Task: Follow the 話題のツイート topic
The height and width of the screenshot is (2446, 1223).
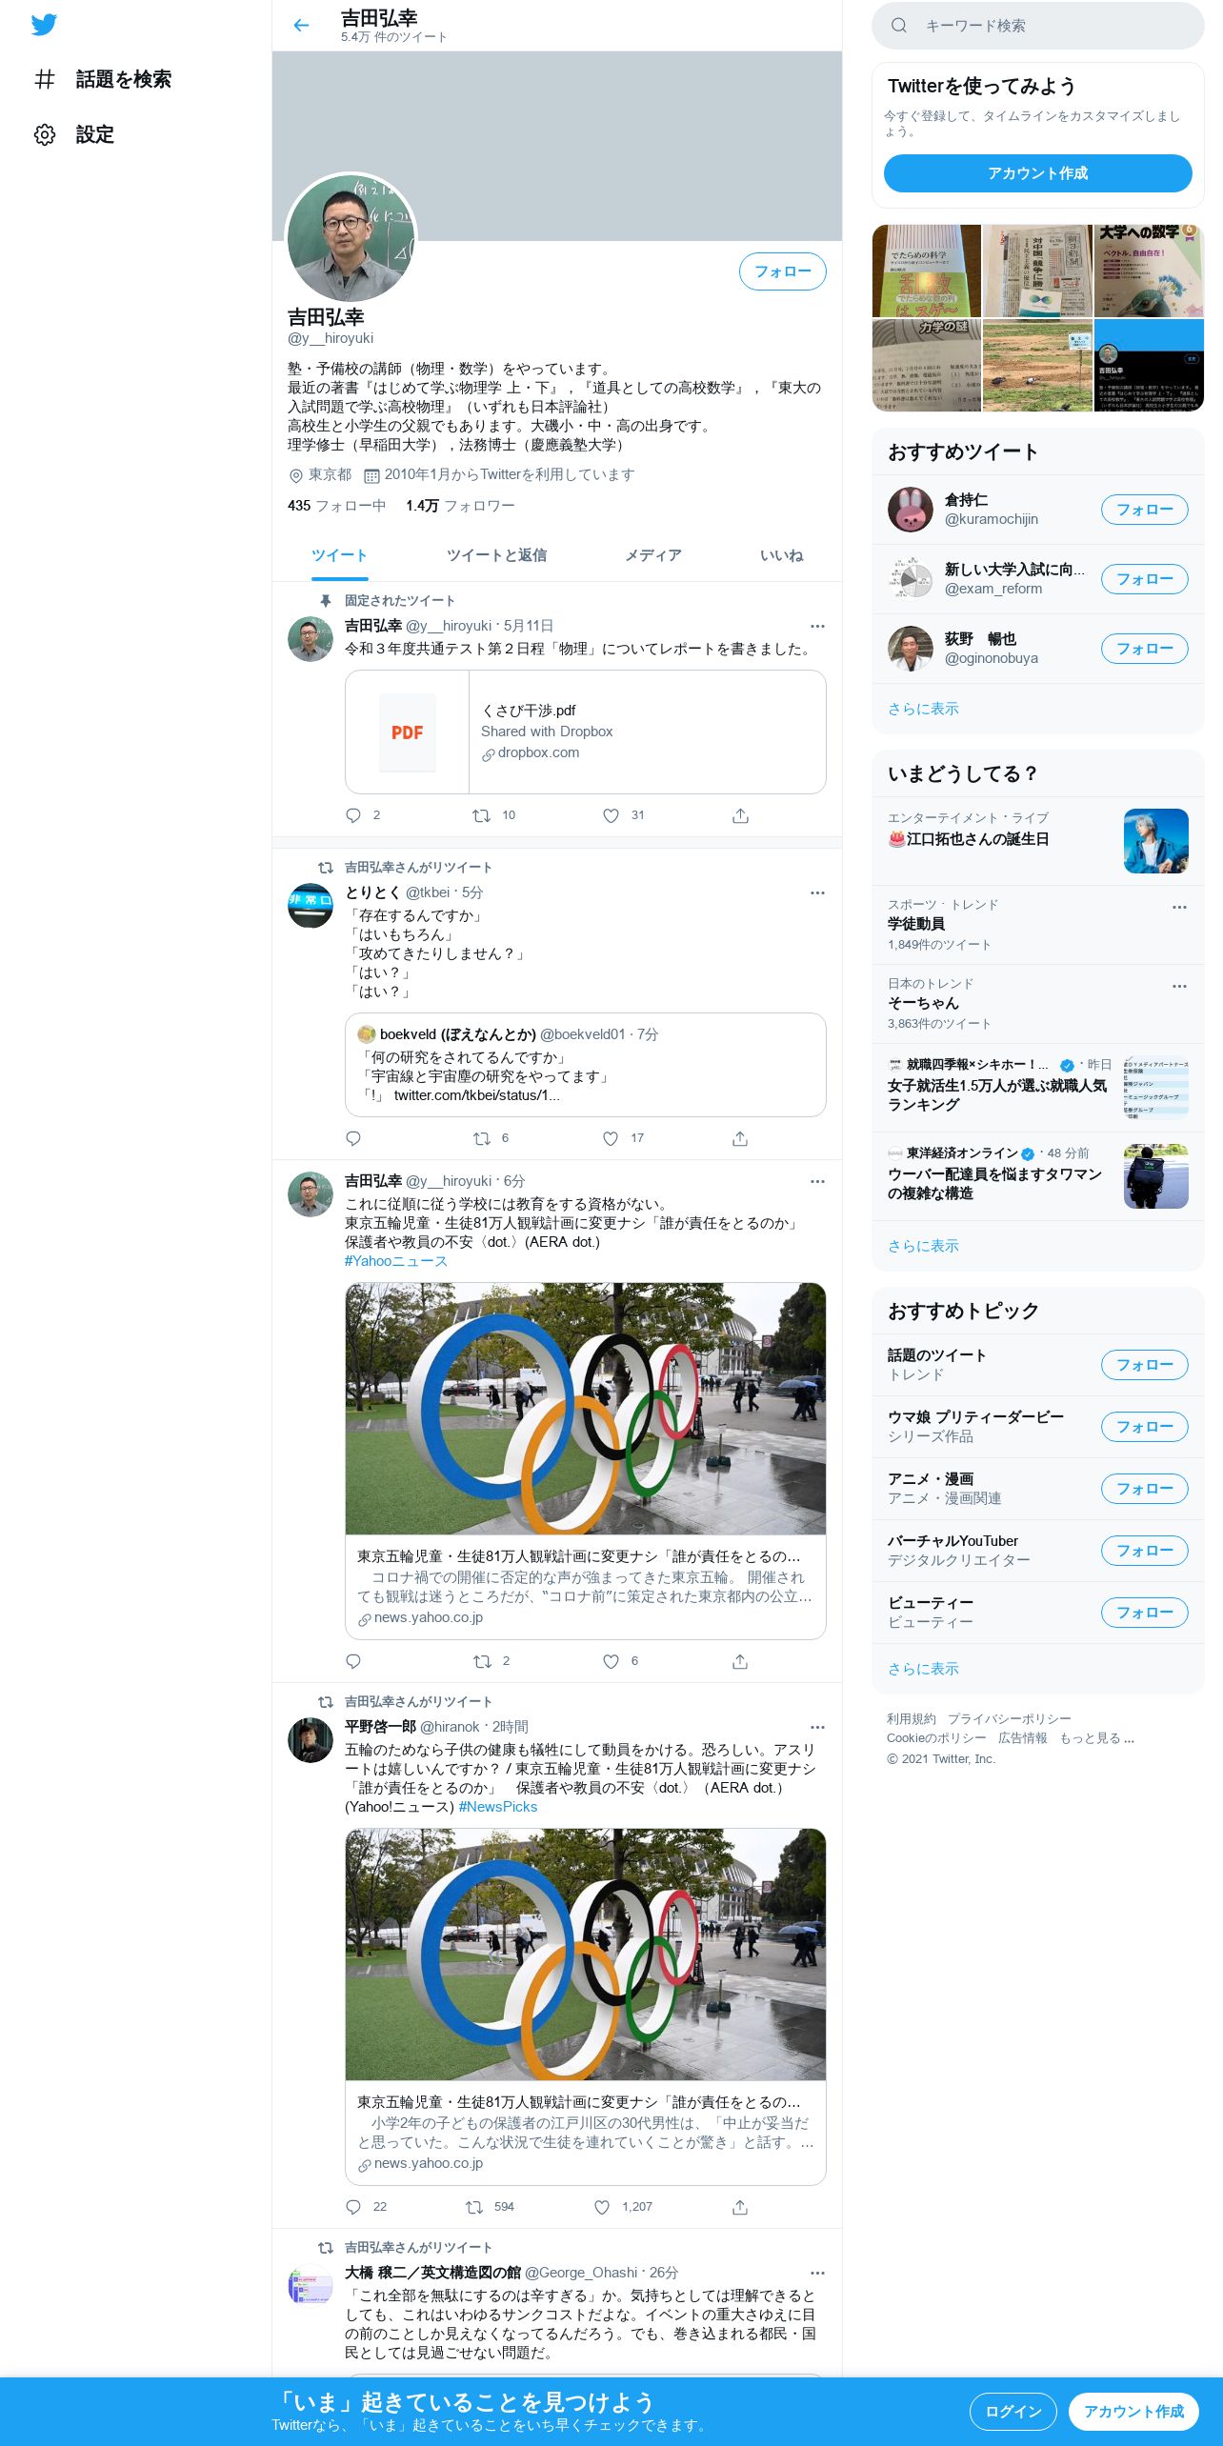Action: [1144, 1365]
